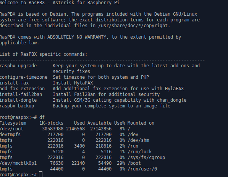Click the 'Mounted on' column header
The width and height of the screenshot is (228, 177).
[x=141, y=123]
